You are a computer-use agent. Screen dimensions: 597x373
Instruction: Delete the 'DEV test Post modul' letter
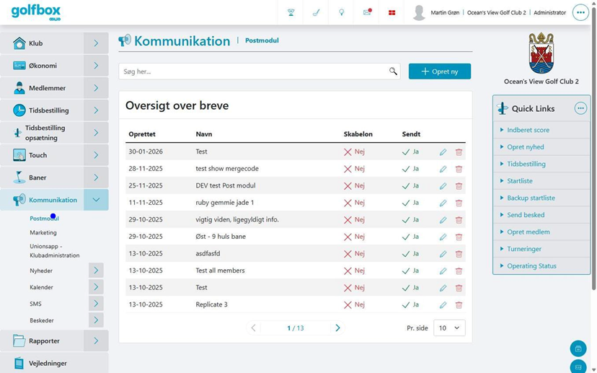click(459, 186)
